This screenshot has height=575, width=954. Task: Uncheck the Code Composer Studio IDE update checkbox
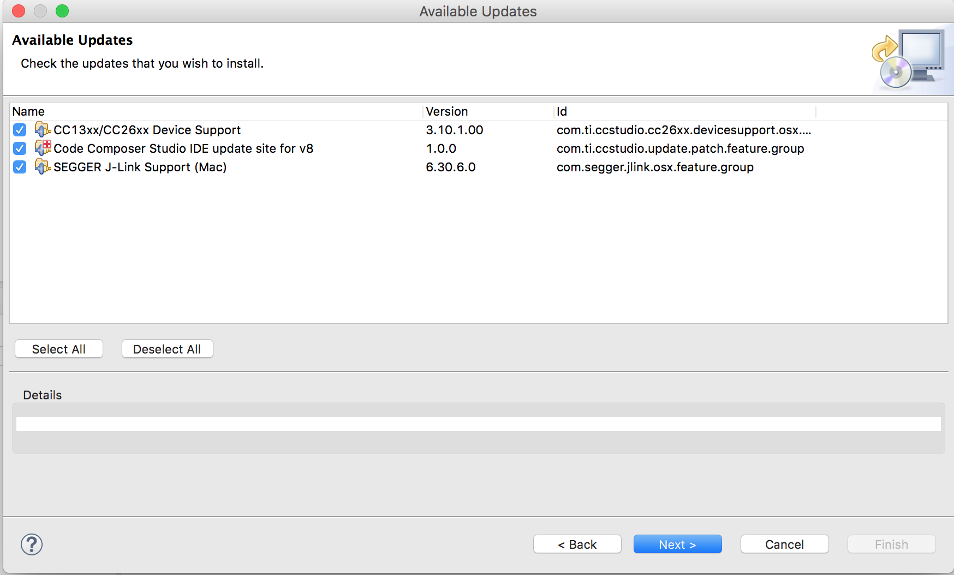20,148
